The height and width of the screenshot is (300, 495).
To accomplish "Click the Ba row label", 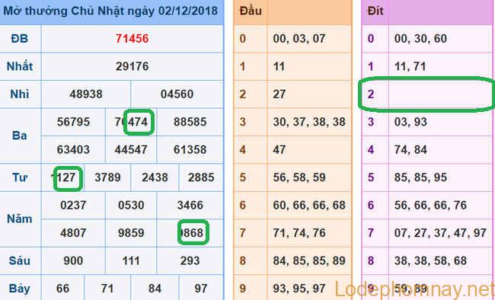I will tap(19, 136).
